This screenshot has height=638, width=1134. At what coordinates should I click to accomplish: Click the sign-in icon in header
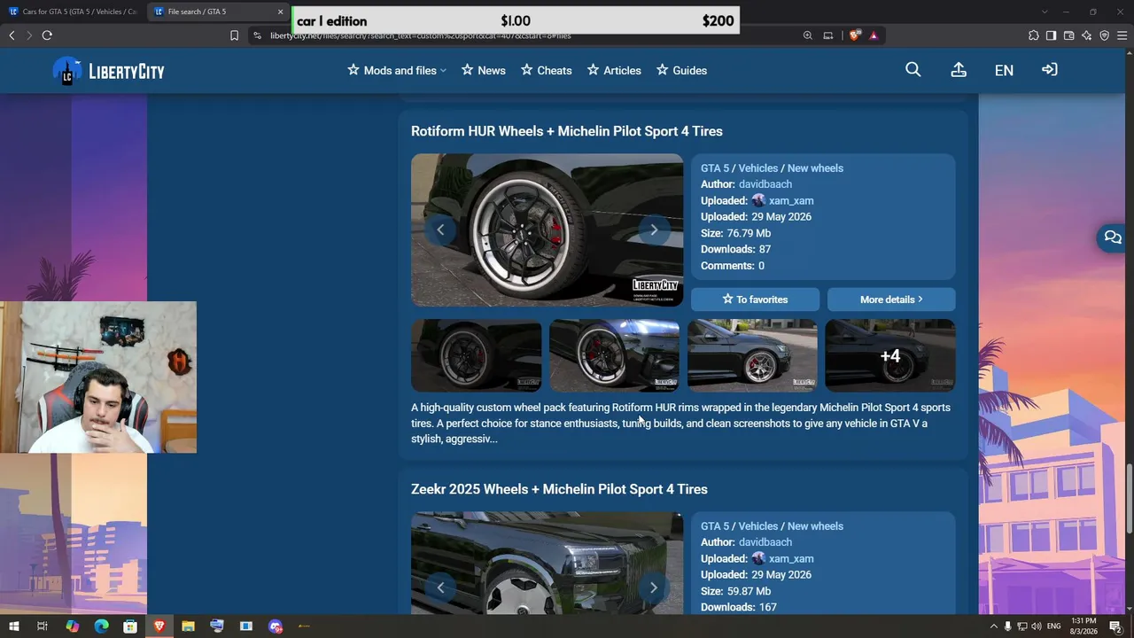click(x=1050, y=70)
